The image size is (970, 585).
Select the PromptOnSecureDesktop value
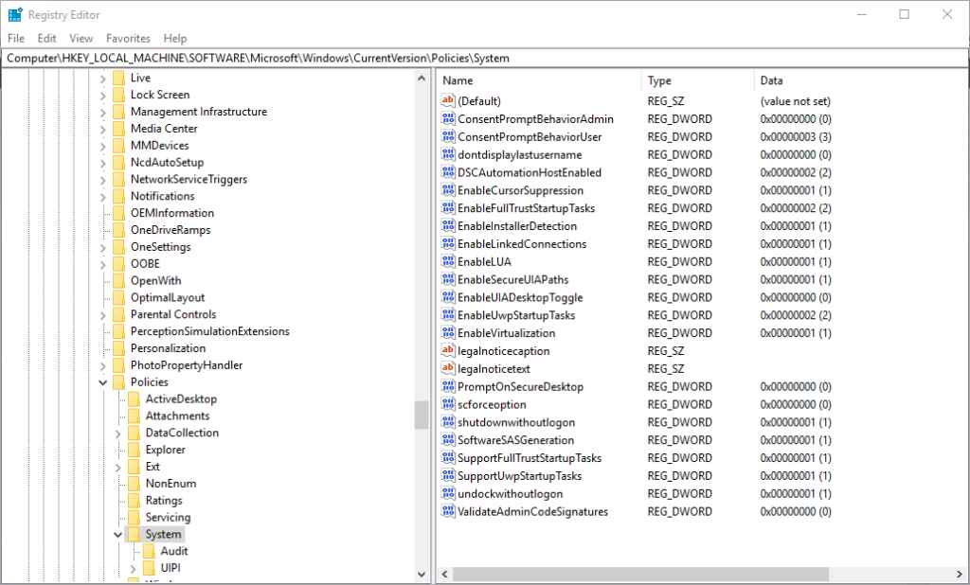click(x=520, y=387)
